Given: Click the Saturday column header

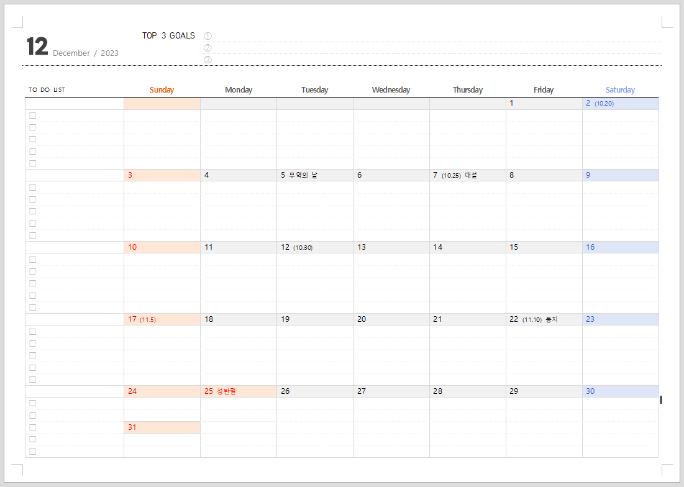Looking at the screenshot, I should coord(620,90).
